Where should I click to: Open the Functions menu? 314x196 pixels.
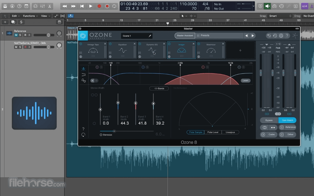coord(30,16)
